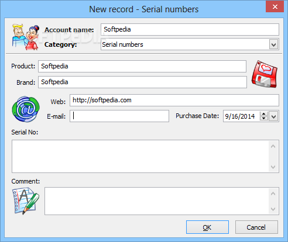Click the notepad with pencil comment icon
Image resolution: width=288 pixels, height=242 pixels.
pos(26,201)
